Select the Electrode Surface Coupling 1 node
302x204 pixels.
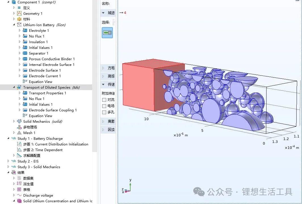53,110
